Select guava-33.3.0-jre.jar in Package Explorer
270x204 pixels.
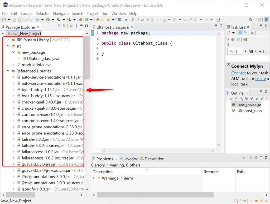38,164
